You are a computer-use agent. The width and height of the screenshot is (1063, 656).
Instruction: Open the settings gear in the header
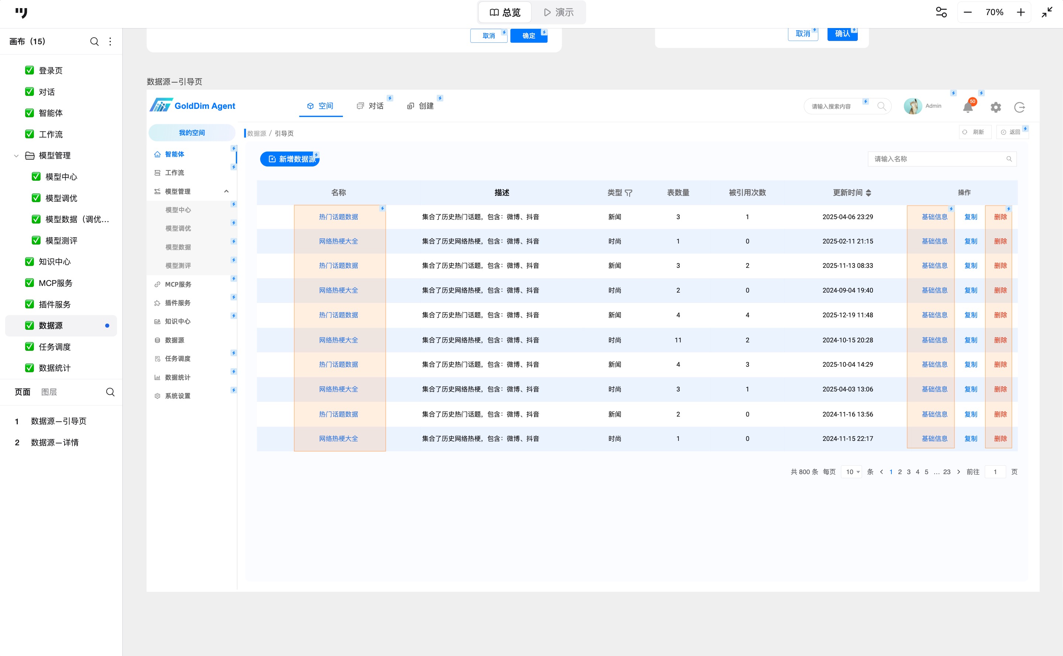pos(995,107)
